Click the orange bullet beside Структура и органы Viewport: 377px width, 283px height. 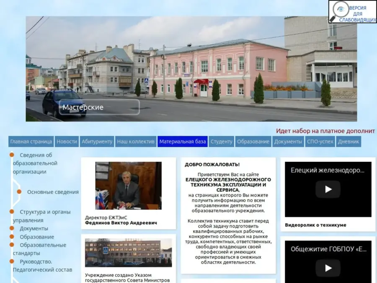[12, 212]
